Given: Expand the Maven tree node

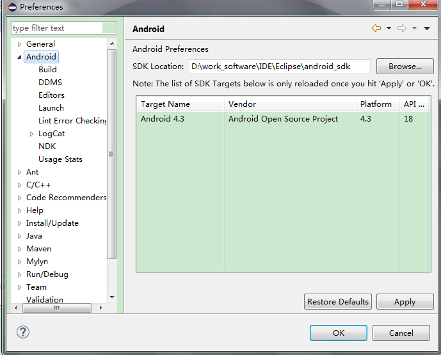Looking at the screenshot, I should (19, 249).
